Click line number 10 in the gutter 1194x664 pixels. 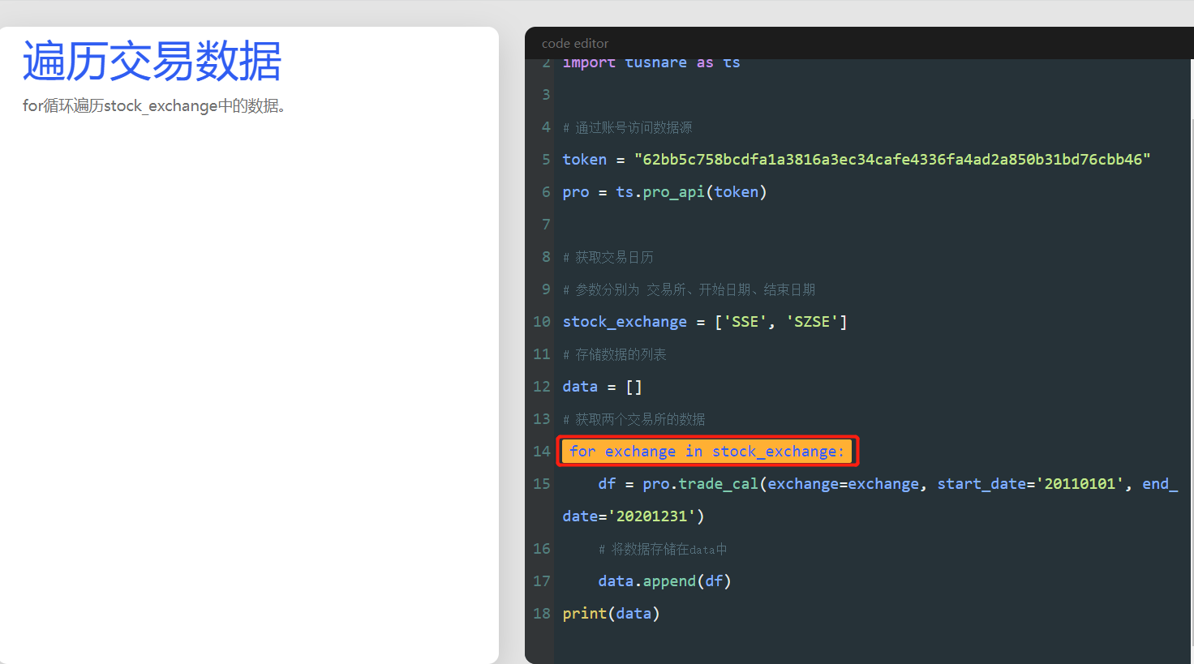pyautogui.click(x=542, y=322)
